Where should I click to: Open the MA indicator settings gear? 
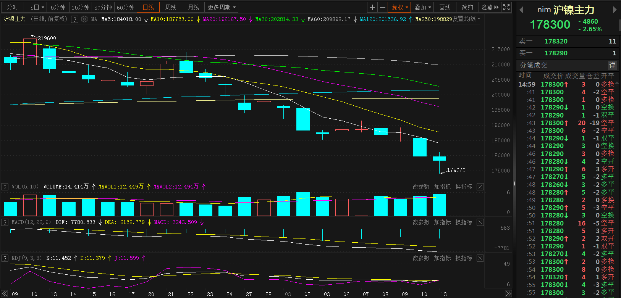[x=84, y=19]
